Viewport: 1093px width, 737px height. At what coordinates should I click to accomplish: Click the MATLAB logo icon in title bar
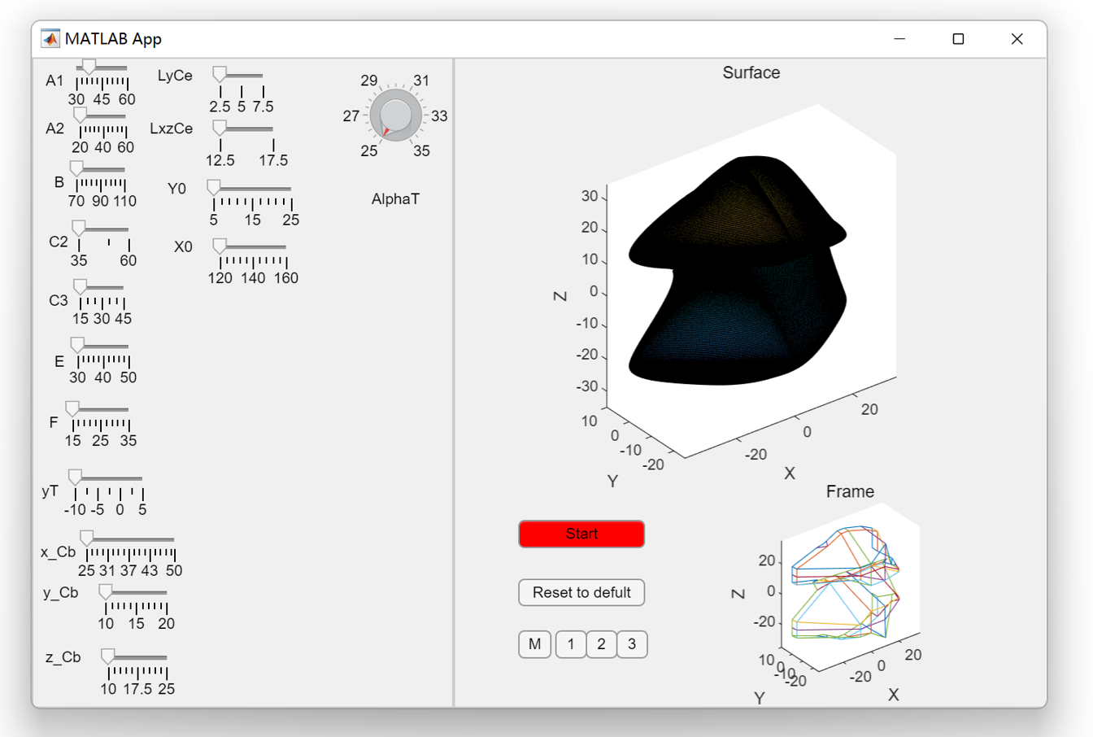pos(50,39)
